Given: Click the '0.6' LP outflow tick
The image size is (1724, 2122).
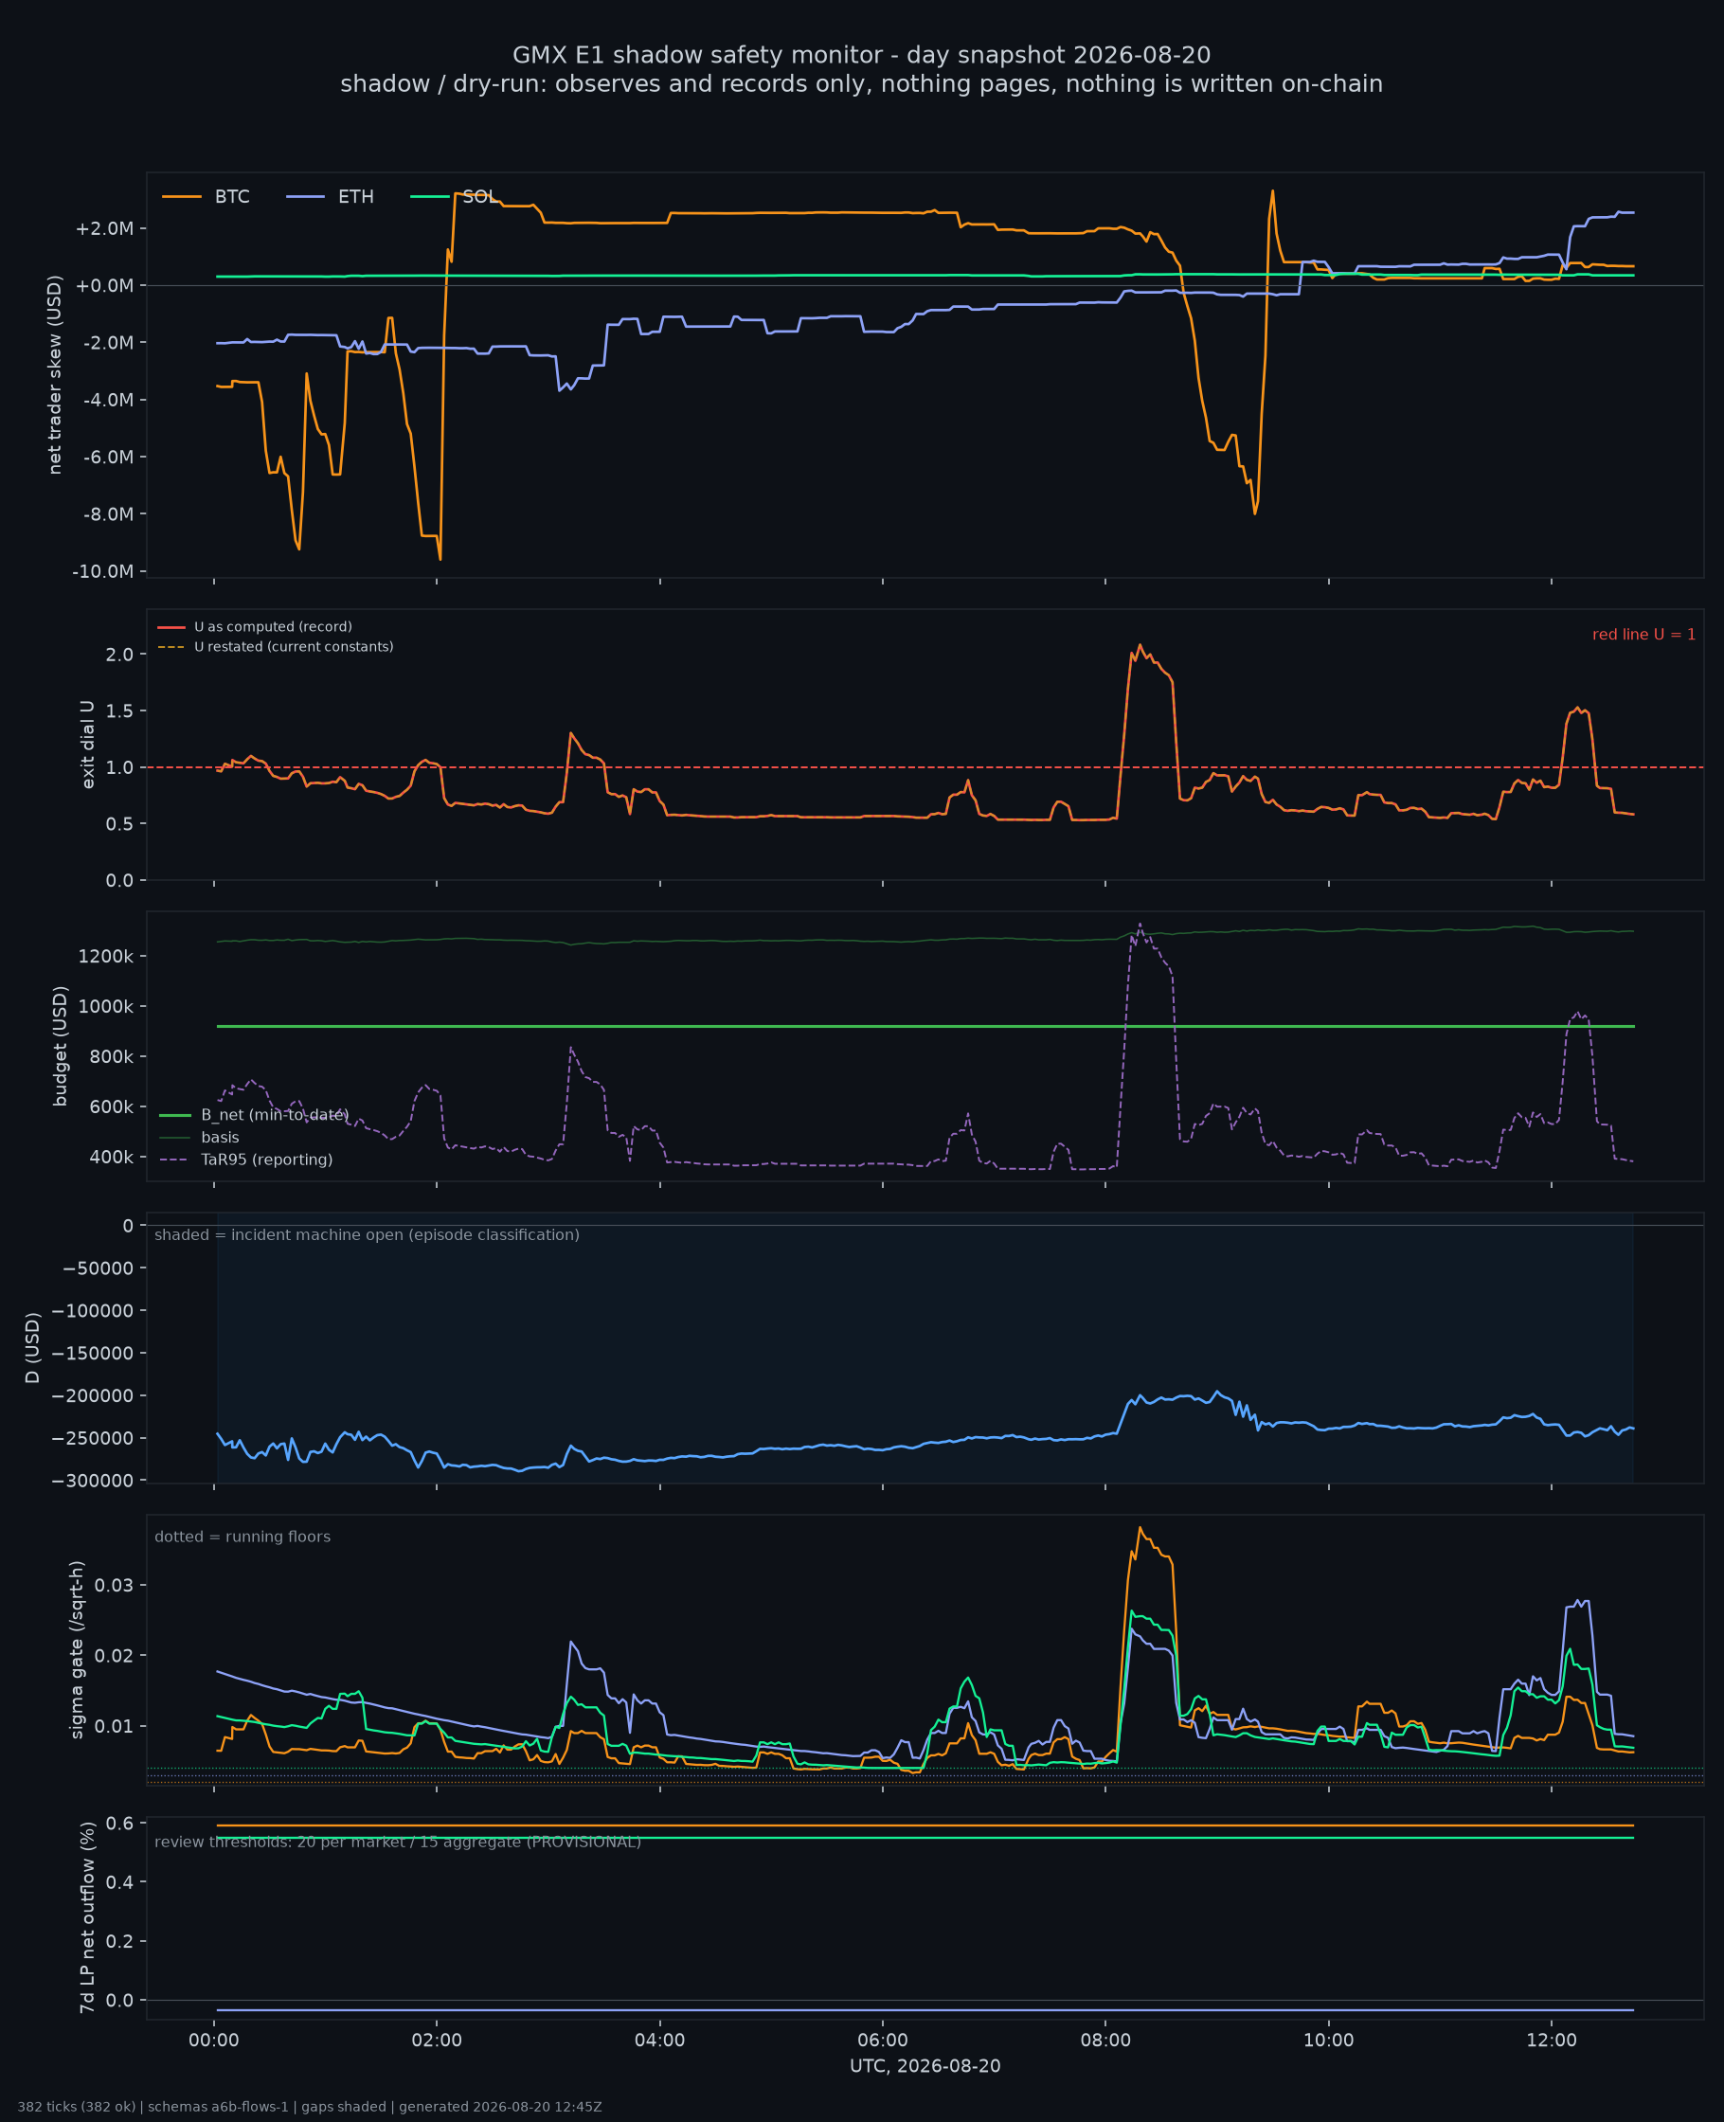Looking at the screenshot, I should coord(119,1825).
